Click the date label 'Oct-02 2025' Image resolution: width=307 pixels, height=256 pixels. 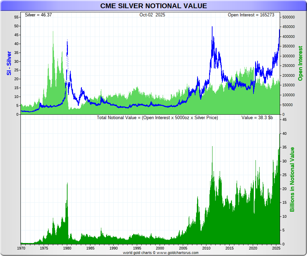(152, 15)
